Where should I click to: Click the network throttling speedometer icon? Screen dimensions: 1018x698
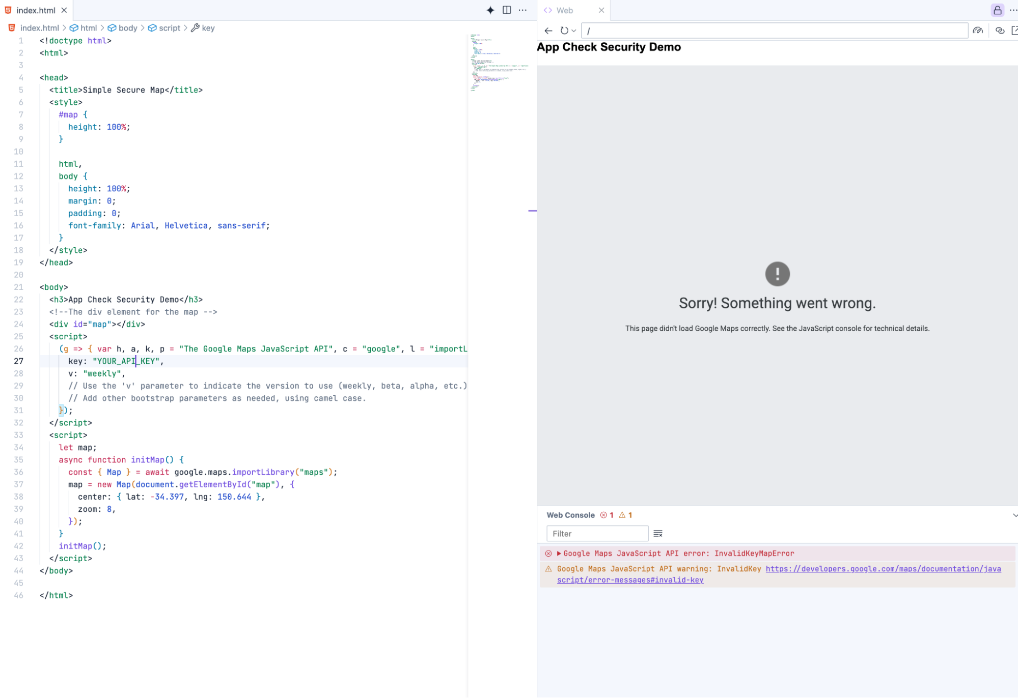pyautogui.click(x=977, y=31)
